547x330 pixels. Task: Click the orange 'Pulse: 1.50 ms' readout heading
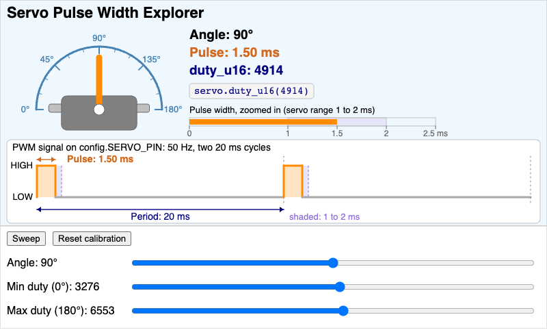[x=235, y=53]
